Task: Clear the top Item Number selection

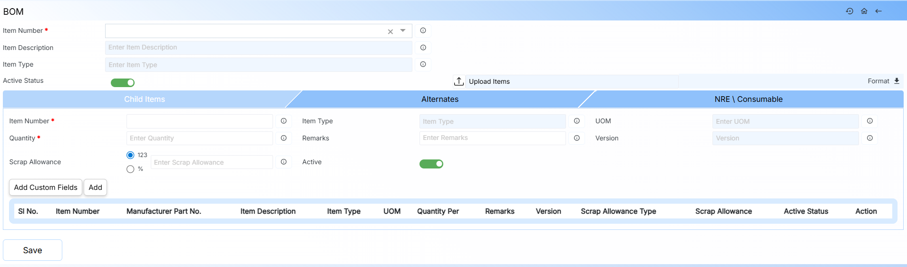Action: (390, 31)
